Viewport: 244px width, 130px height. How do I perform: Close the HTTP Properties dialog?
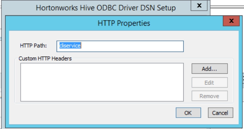click(231, 21)
